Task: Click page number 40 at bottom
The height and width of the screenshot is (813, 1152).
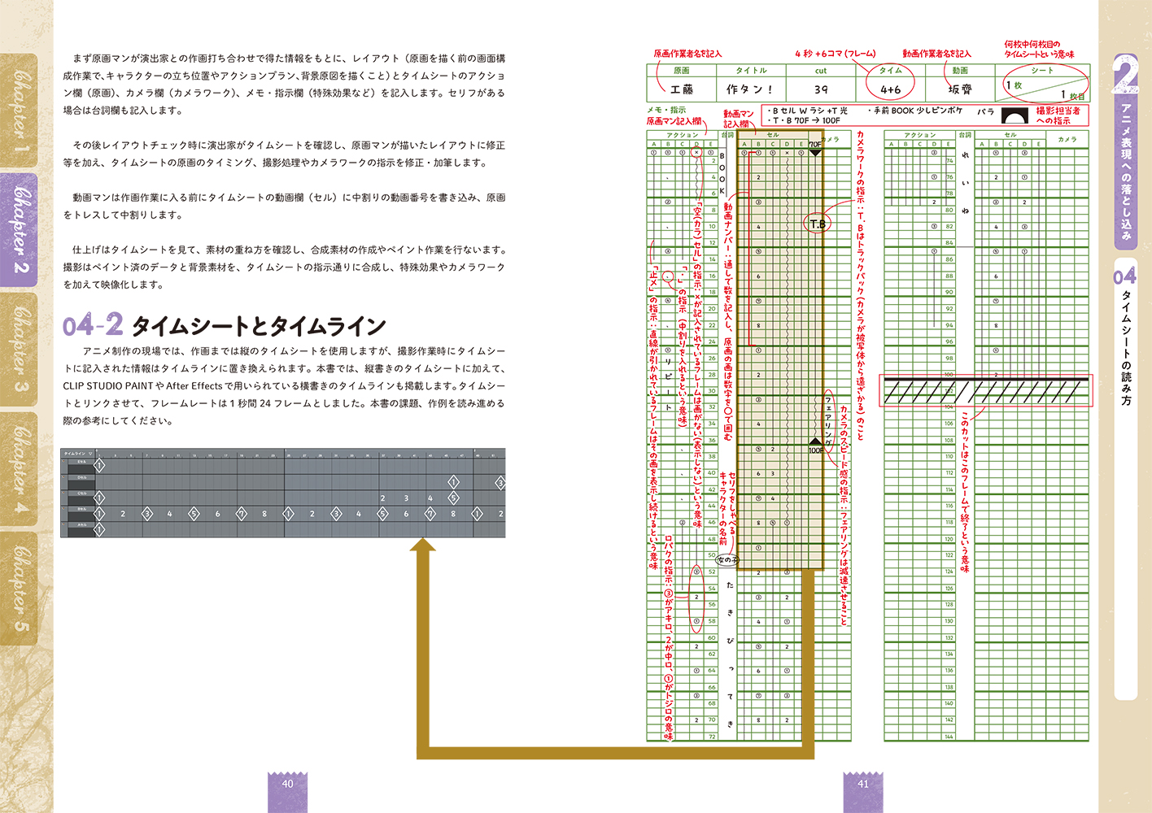Action: pyautogui.click(x=287, y=784)
